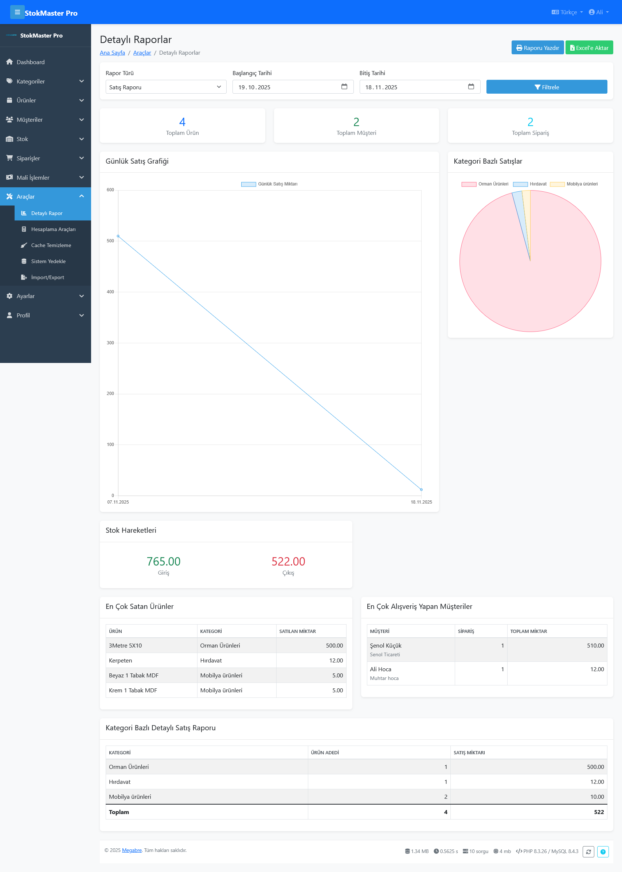
Task: Select the Sistem Yedekle database icon
Action: coord(24,261)
